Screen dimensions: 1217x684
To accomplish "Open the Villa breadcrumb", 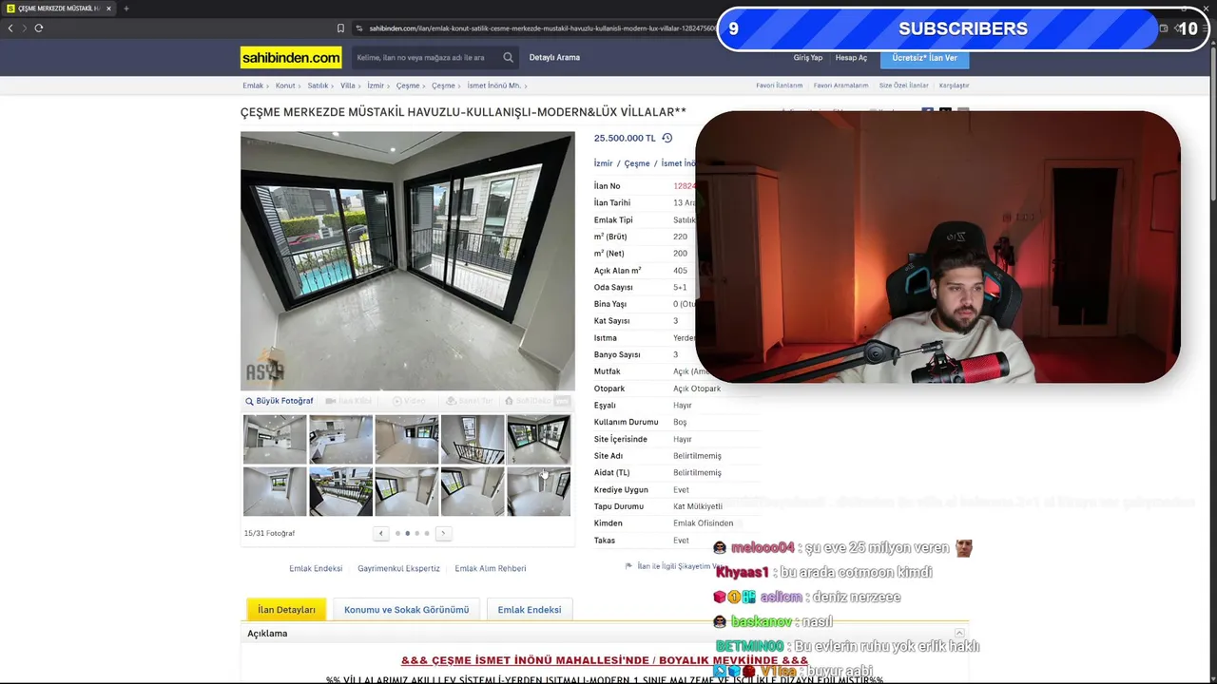I will (348, 85).
